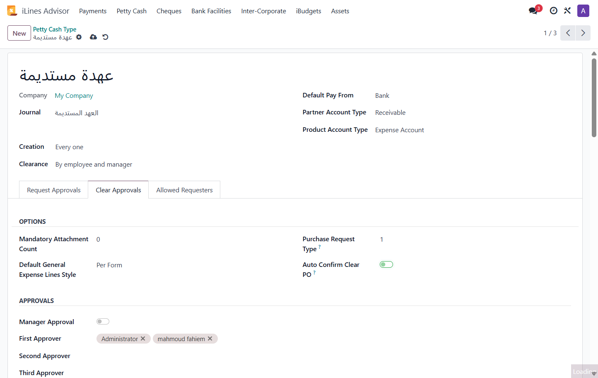Select the Clear Approvals tab
598x378 pixels.
coord(118,190)
